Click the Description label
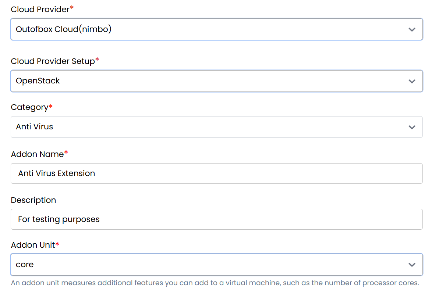This screenshot has width=432, height=294. point(33,200)
